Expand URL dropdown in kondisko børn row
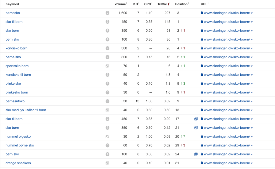The image size is (275, 169). click(x=252, y=48)
